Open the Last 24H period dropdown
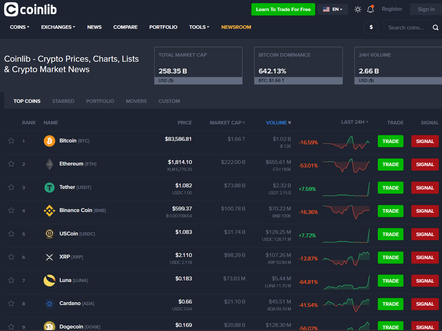Screen dimensions: 442x331 [355, 122]
